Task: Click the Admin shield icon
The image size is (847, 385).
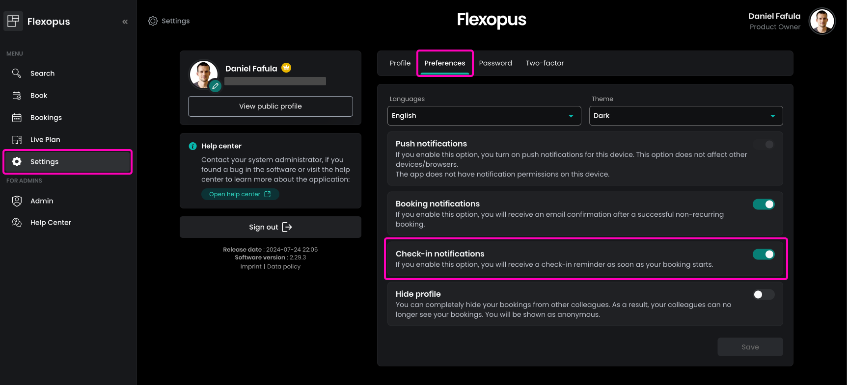Action: (17, 201)
